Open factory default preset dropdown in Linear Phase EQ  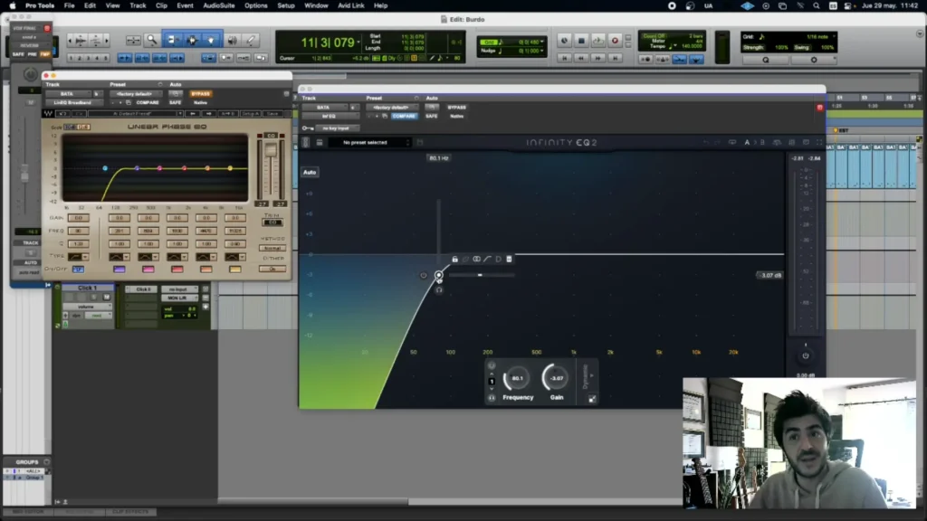tap(136, 94)
